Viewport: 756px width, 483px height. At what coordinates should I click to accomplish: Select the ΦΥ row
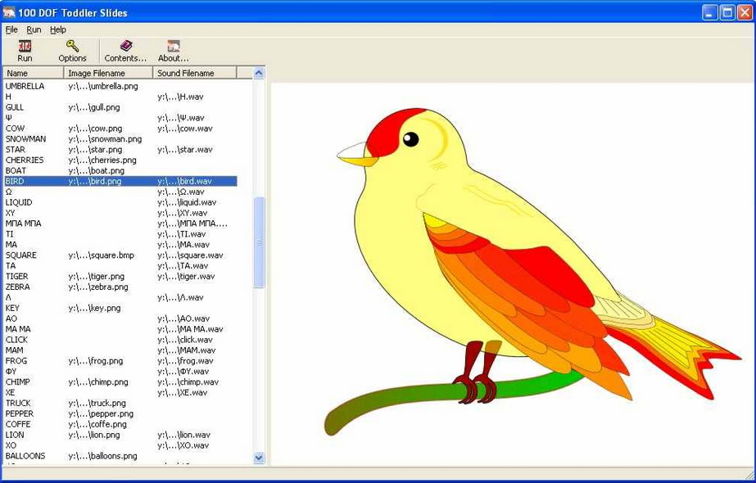[120, 372]
